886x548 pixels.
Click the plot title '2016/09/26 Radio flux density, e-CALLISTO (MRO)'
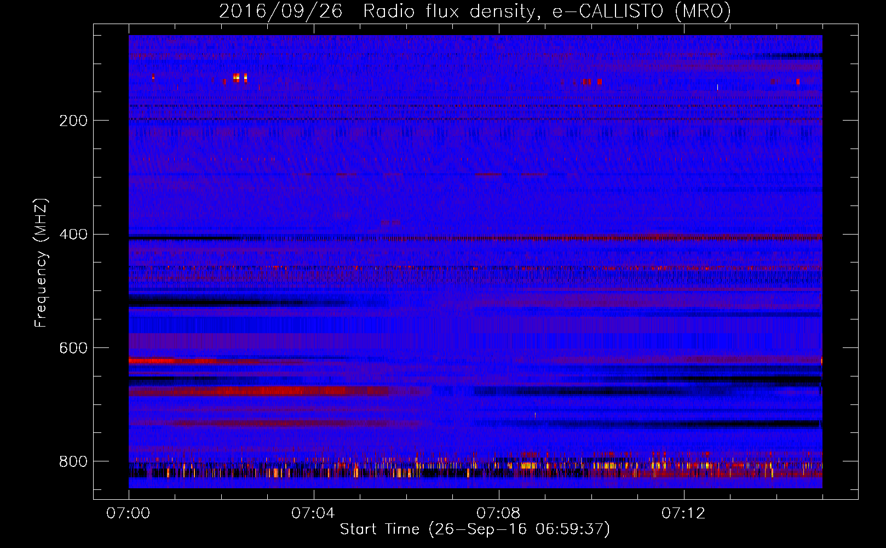(475, 12)
